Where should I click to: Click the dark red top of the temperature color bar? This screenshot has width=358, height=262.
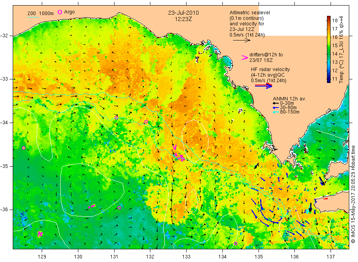[329, 17]
